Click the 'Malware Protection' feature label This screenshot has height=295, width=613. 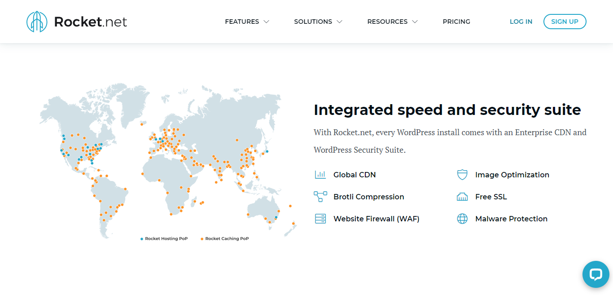point(511,219)
